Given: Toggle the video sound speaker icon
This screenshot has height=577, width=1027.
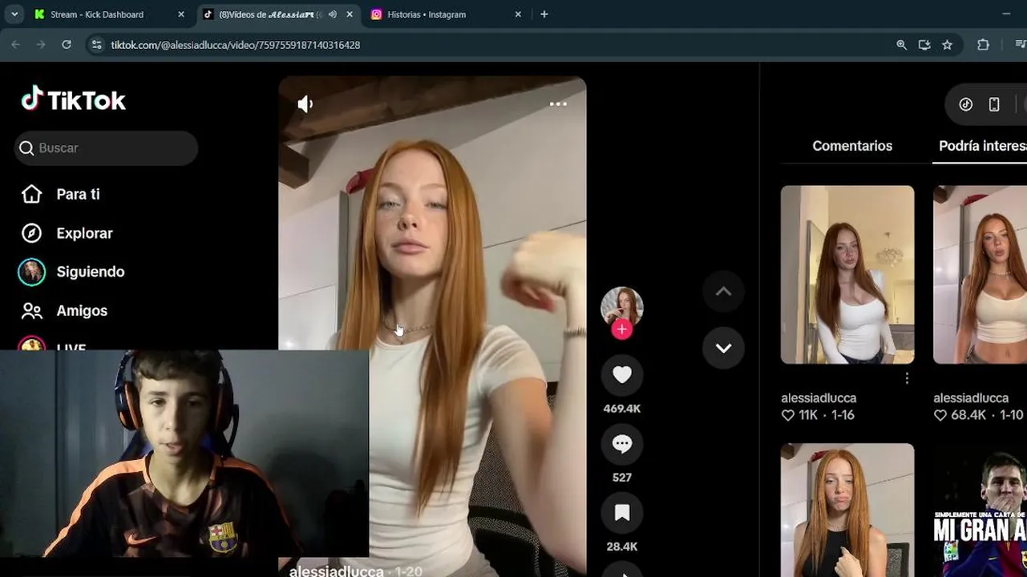Looking at the screenshot, I should point(305,104).
